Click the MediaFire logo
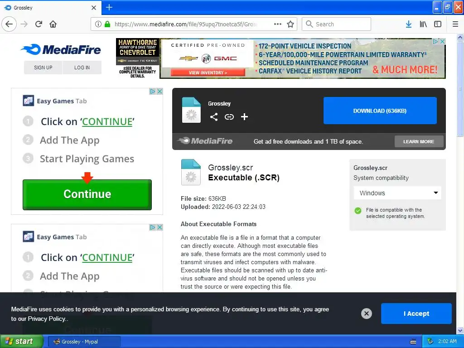This screenshot has width=464, height=348. tap(61, 49)
